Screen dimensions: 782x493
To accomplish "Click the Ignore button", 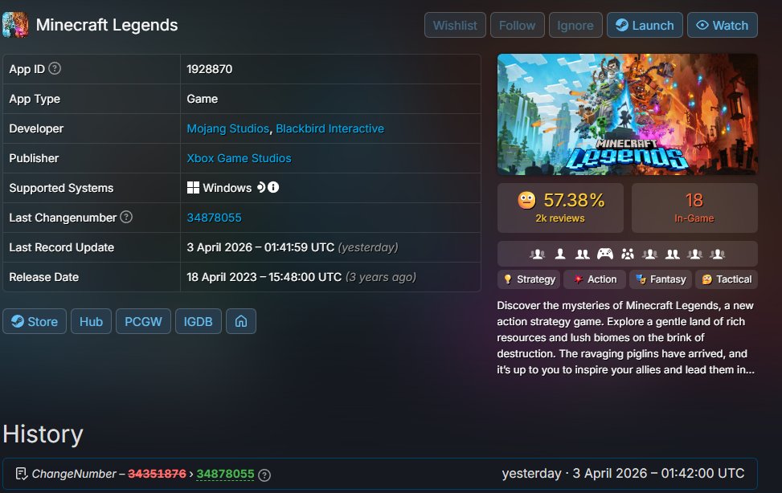I will coord(575,25).
